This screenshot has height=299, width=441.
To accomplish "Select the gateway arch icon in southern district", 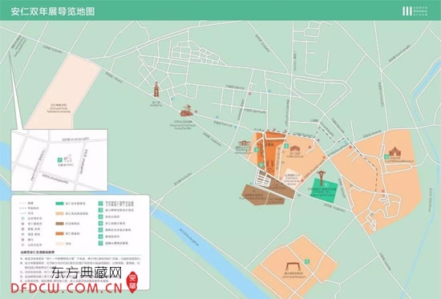I will coord(293,267).
